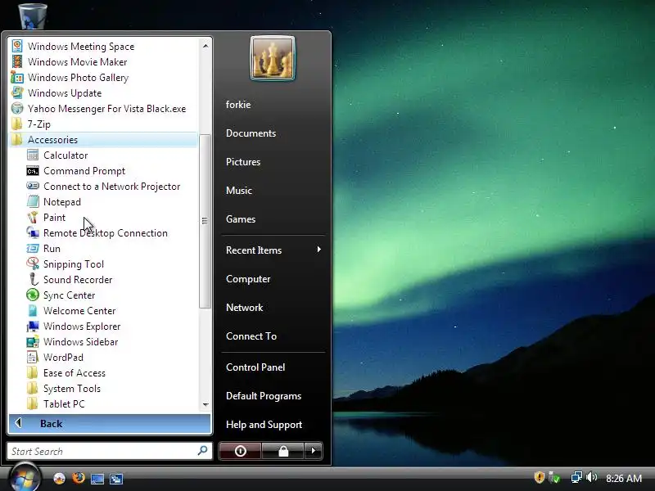Open the Sync Center icon

click(x=33, y=295)
